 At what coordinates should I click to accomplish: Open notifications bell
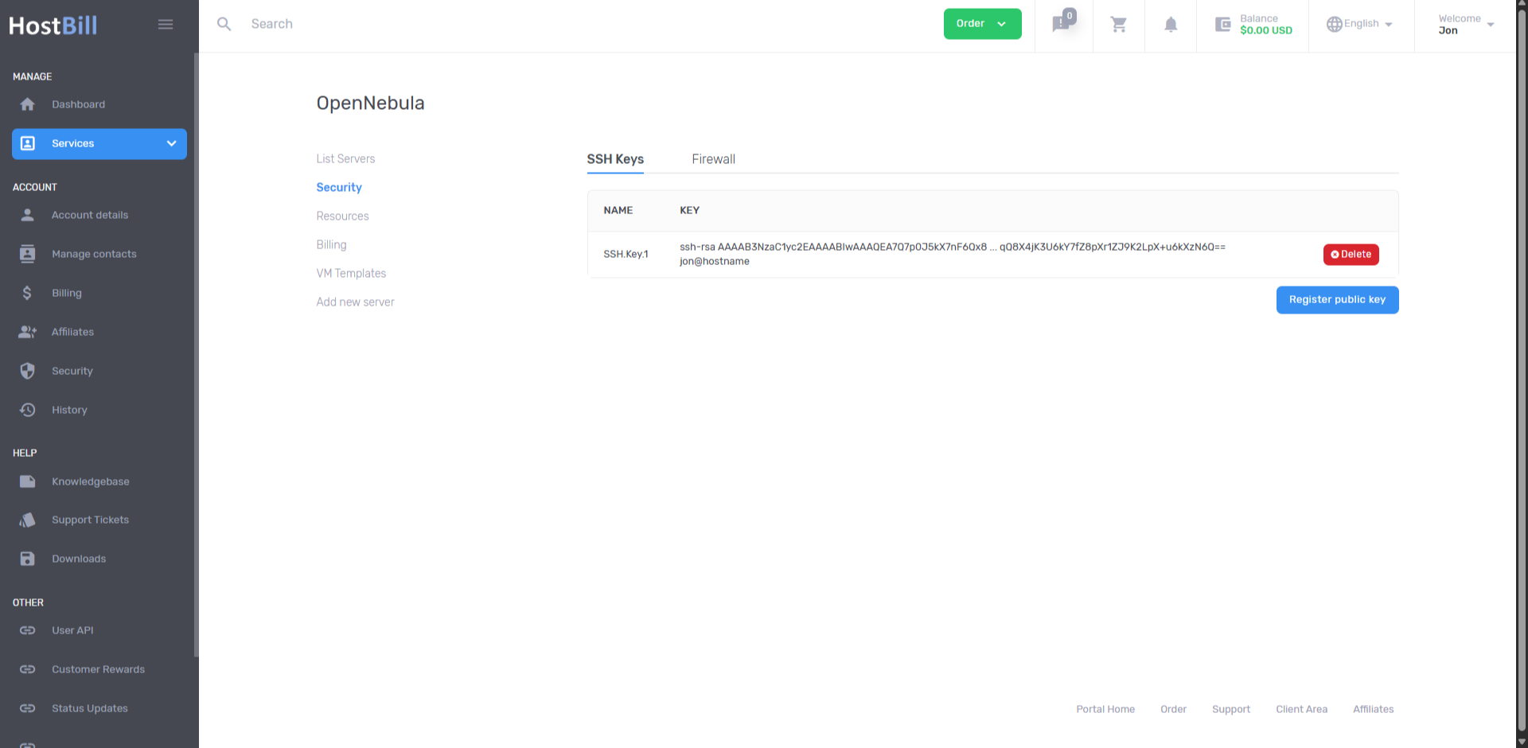tap(1171, 25)
